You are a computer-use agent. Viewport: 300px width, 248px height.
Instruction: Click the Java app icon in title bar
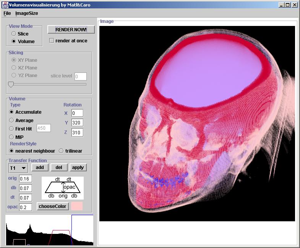(x=5, y=5)
